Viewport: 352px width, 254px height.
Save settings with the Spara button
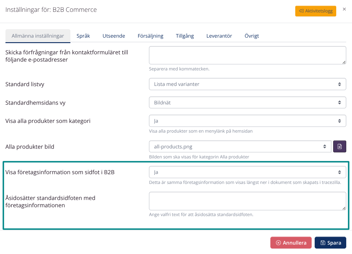330,242
